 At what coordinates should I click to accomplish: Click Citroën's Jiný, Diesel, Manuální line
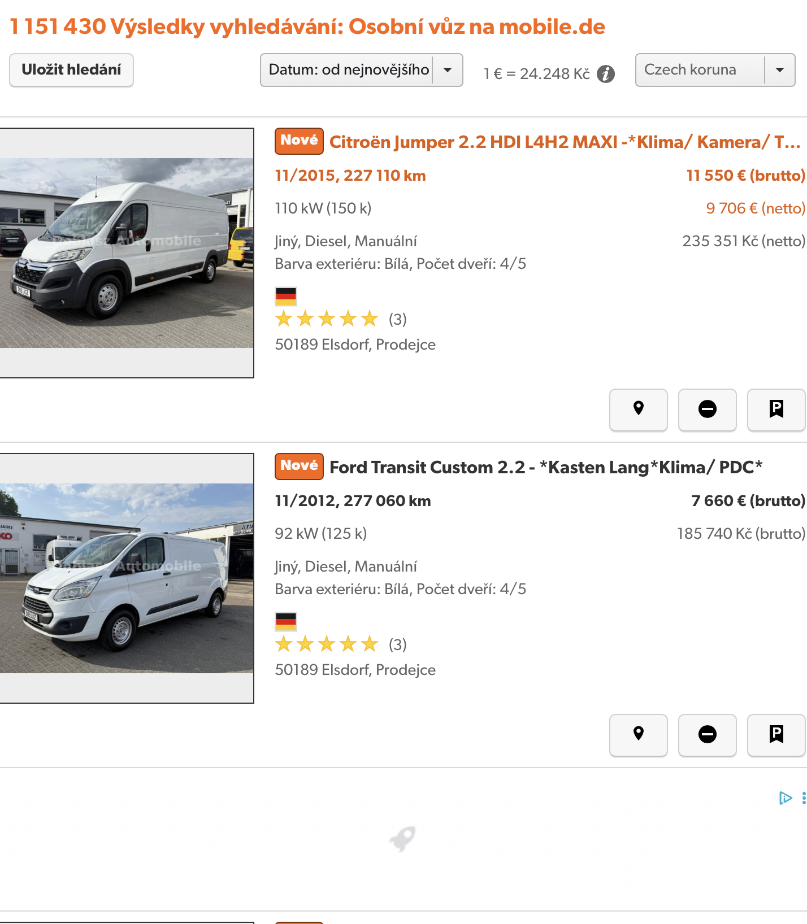346,241
